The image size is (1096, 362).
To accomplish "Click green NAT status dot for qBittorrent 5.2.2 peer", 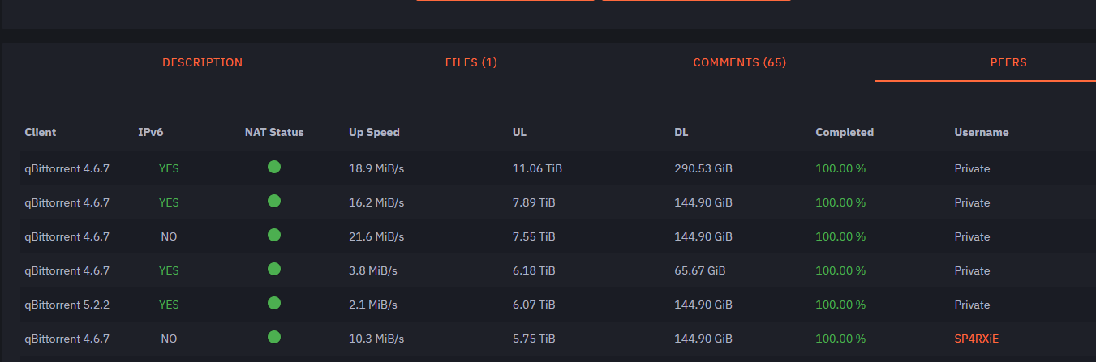I will 274,303.
